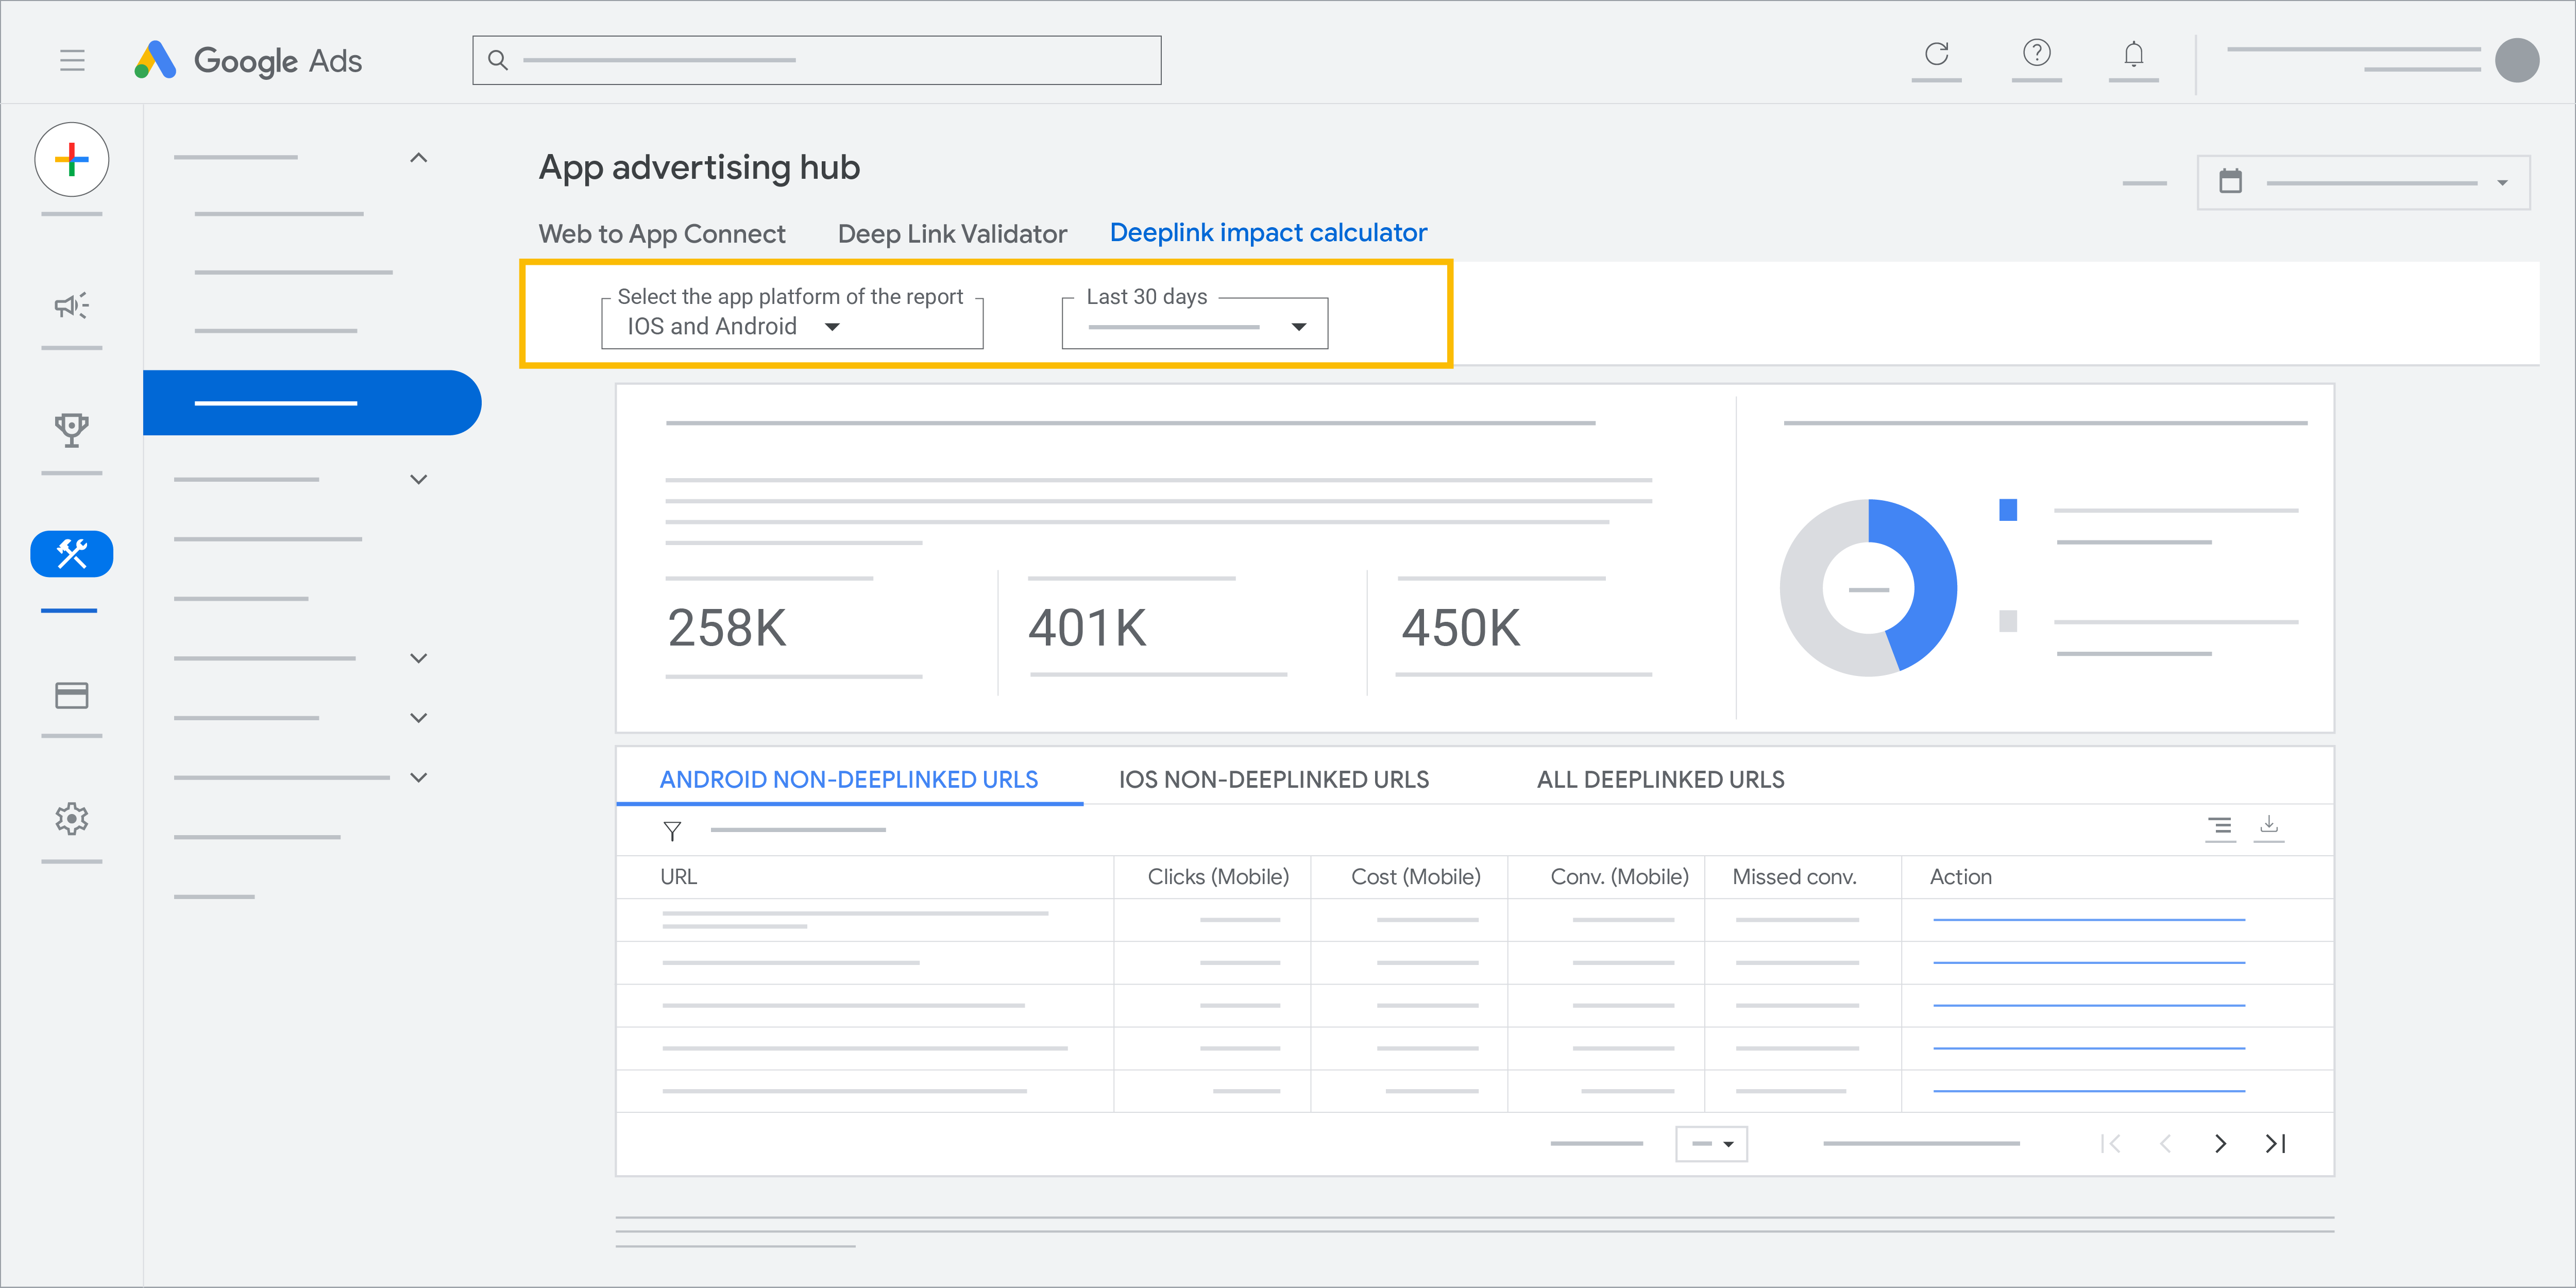Refresh the page with the reload icon

1936,53
